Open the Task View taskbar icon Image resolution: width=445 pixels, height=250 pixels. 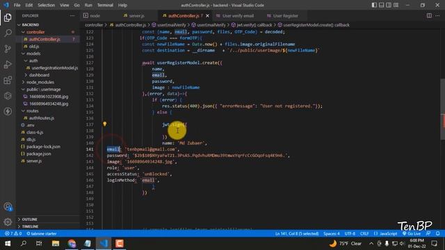(x=39, y=244)
